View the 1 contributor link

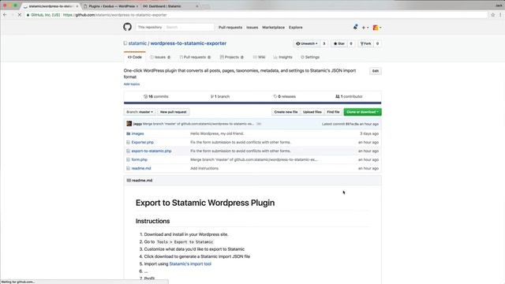pos(349,96)
